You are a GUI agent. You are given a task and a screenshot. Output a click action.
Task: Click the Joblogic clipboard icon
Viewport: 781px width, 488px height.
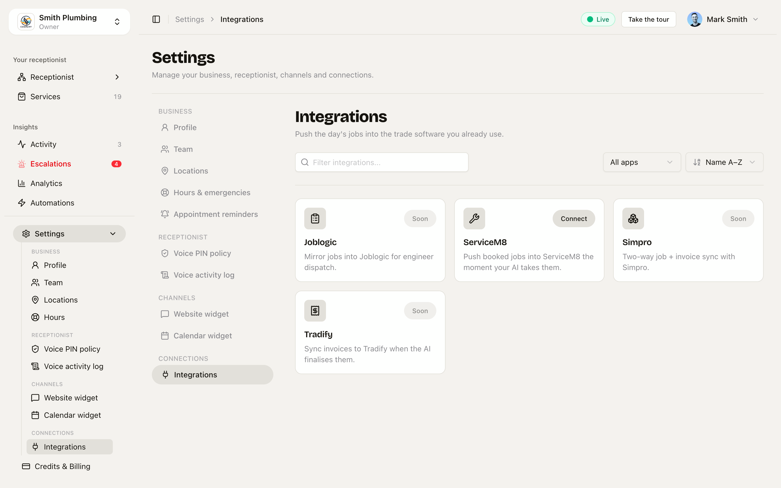pos(315,219)
